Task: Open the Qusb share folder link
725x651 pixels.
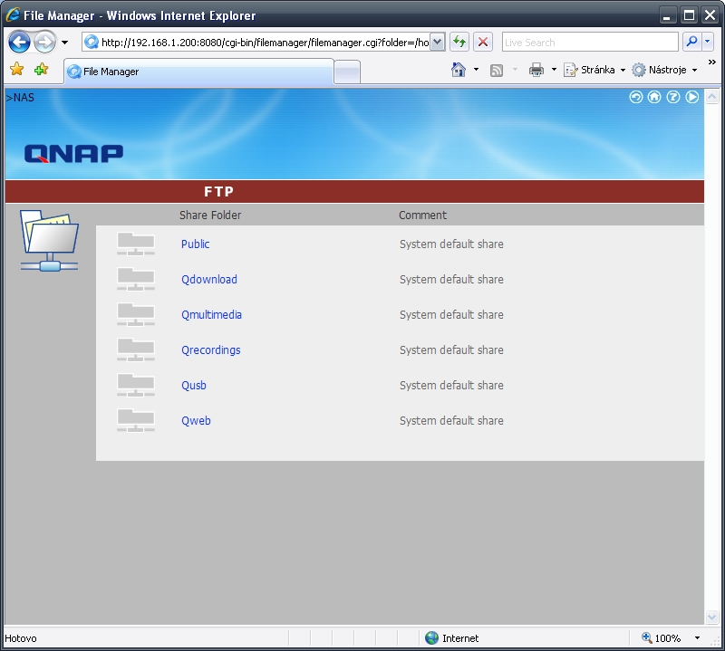Action: (194, 386)
